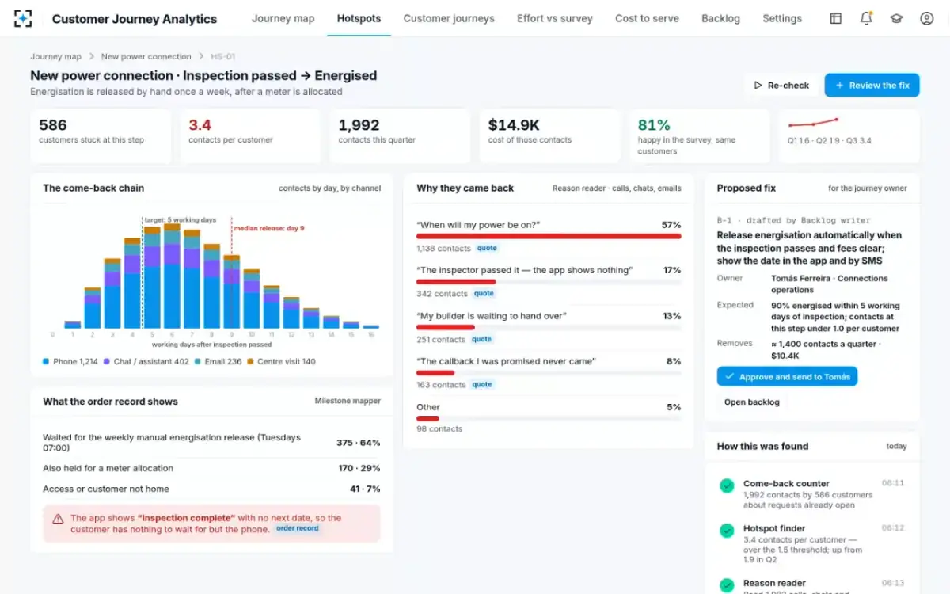Click the warning triangle in the alert
Viewport: 950px width, 594px height.
58,519
